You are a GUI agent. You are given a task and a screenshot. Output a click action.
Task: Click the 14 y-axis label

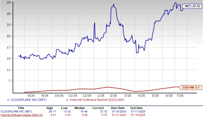pos(9,59)
